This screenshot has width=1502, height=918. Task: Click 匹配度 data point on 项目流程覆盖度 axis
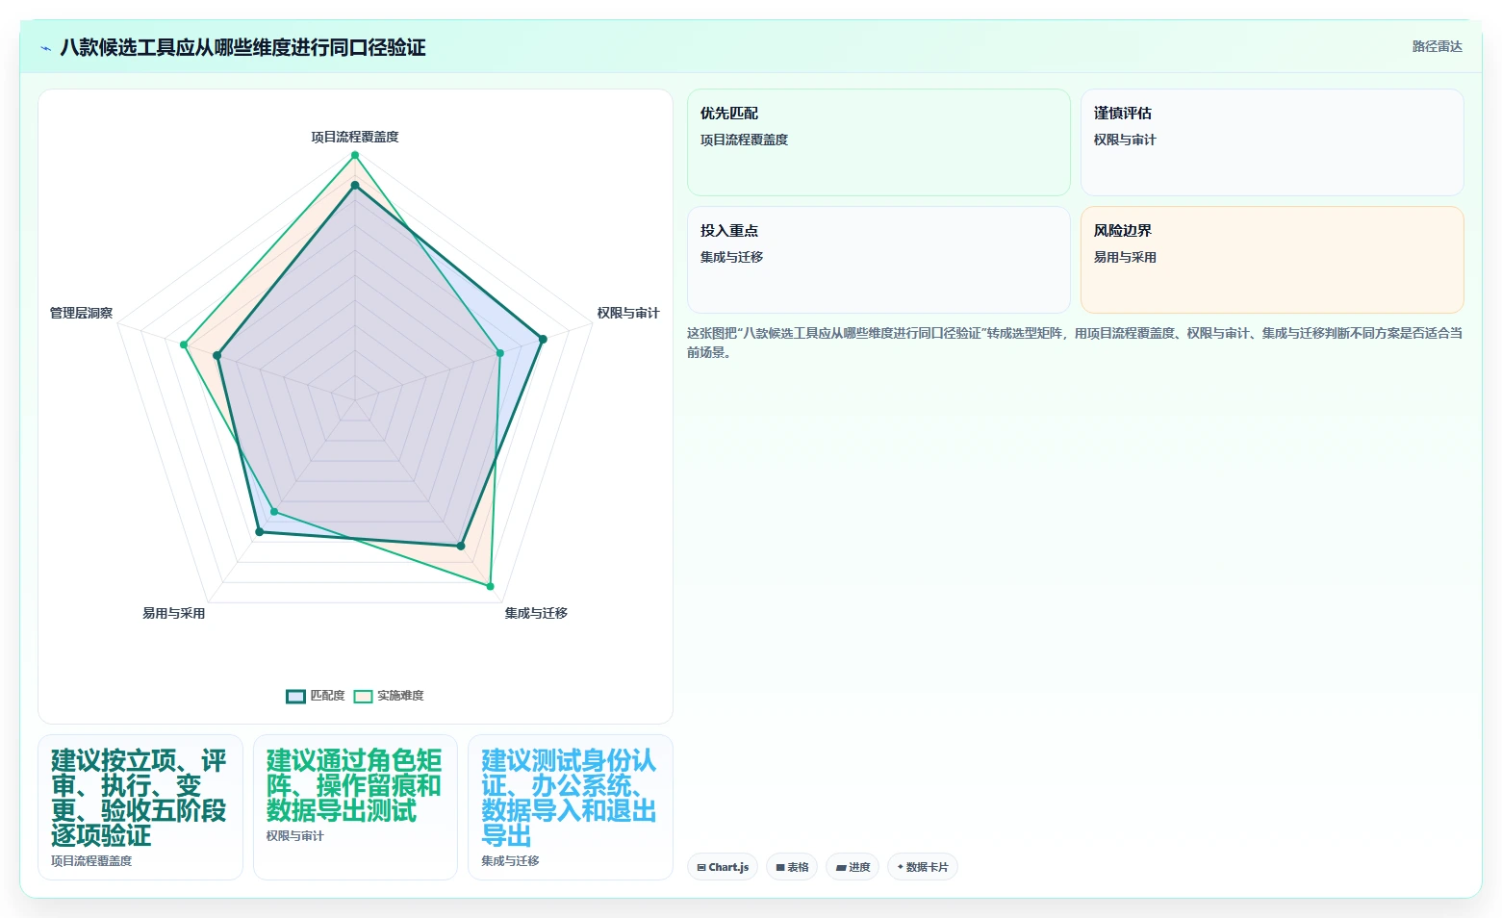[x=355, y=186]
